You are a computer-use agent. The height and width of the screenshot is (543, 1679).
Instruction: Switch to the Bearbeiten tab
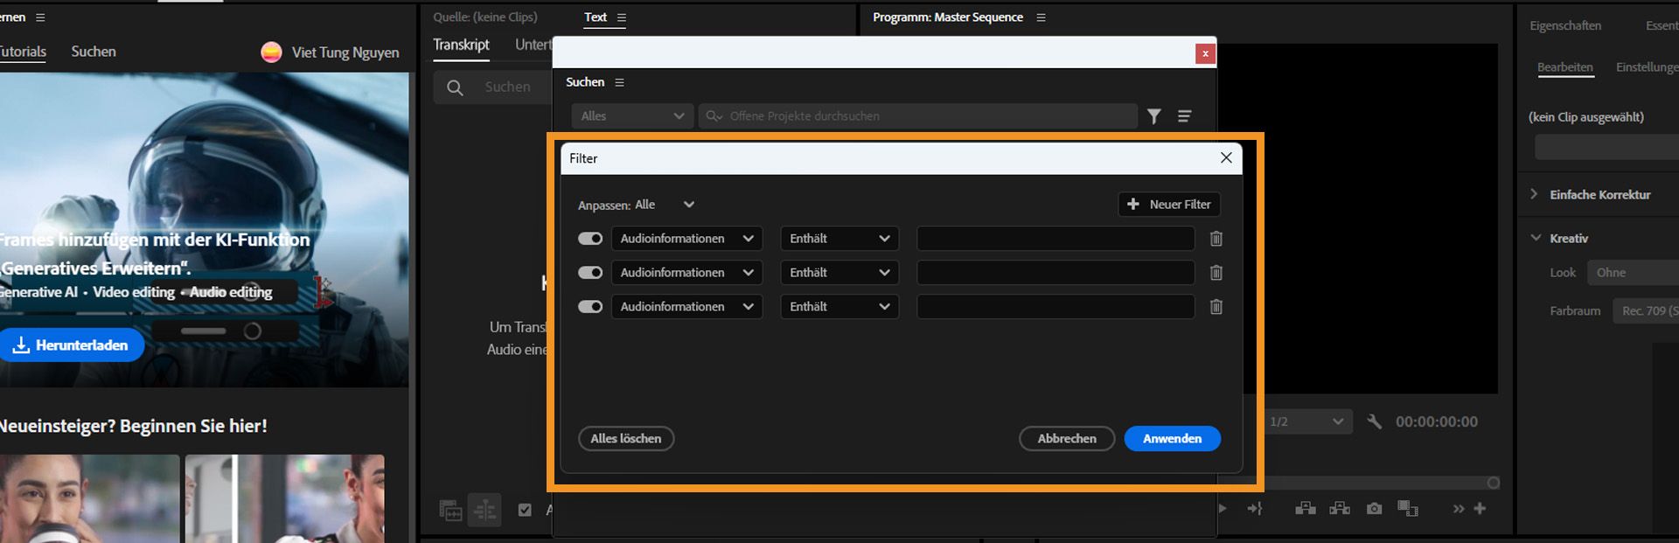click(1565, 67)
